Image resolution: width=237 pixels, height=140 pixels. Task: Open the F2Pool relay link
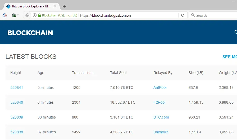tap(159, 102)
